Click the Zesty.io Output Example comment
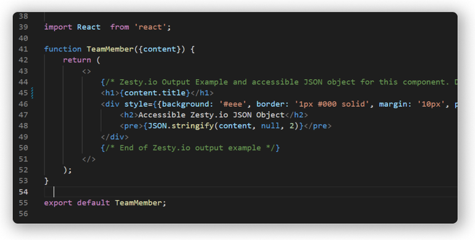 pos(279,82)
